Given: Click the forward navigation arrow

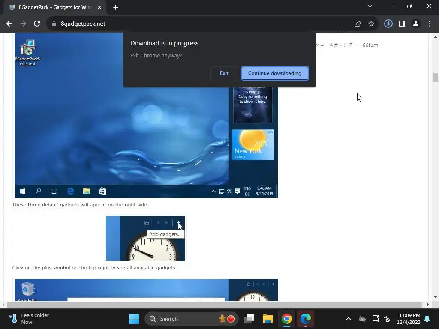Looking at the screenshot, I should click(x=23, y=24).
